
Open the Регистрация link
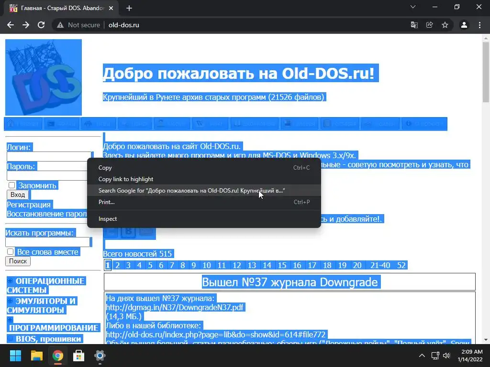point(29,205)
